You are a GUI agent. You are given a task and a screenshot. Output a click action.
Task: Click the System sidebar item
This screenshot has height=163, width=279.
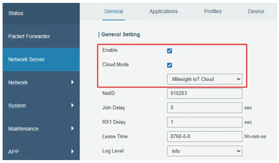pyautogui.click(x=17, y=106)
